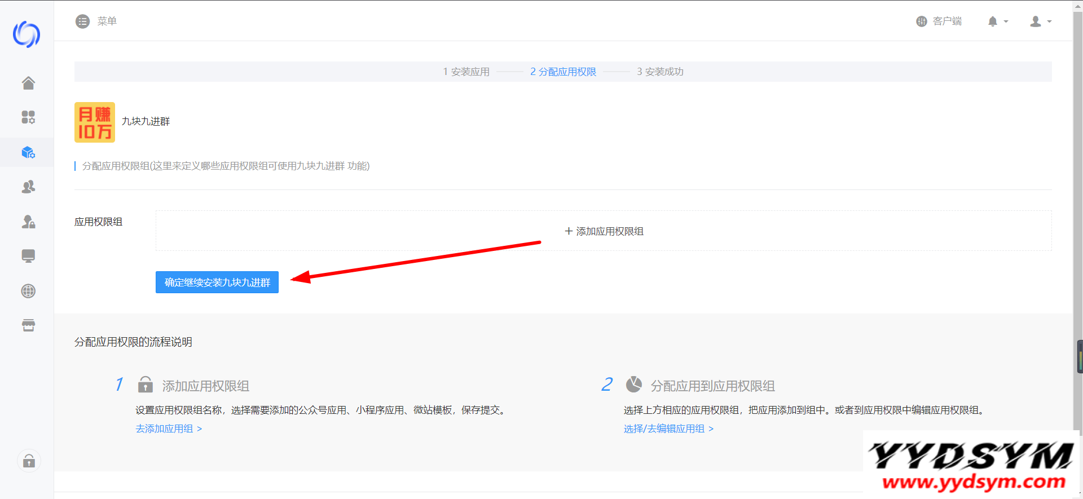Click 添加应用权限组 to add a group
1083x499 pixels.
604,231
